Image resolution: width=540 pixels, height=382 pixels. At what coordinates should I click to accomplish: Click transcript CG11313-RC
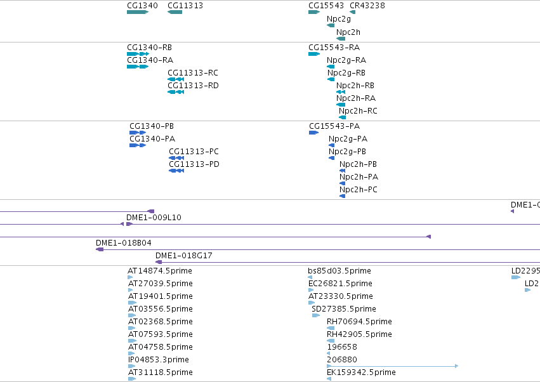point(176,79)
